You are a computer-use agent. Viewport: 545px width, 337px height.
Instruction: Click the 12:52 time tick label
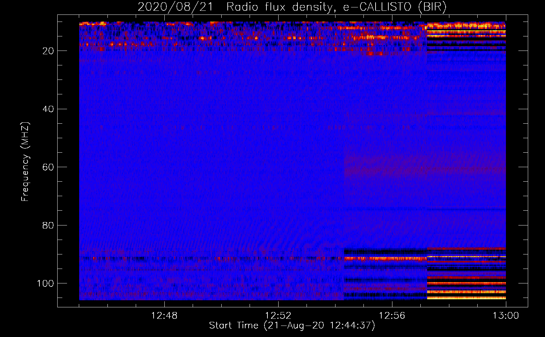278,316
